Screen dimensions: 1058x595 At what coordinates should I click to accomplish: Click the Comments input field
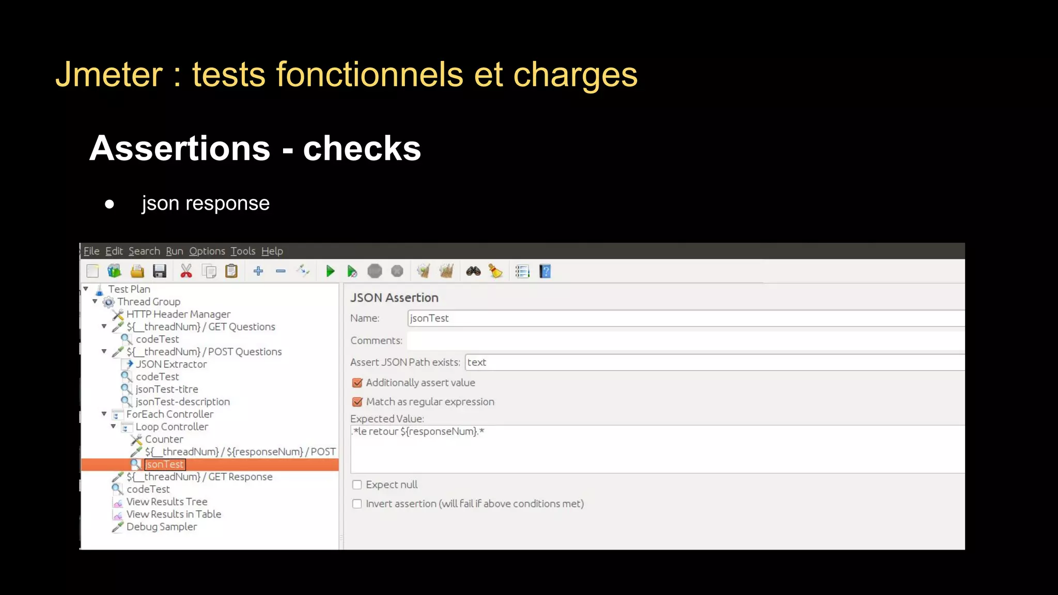(x=686, y=340)
